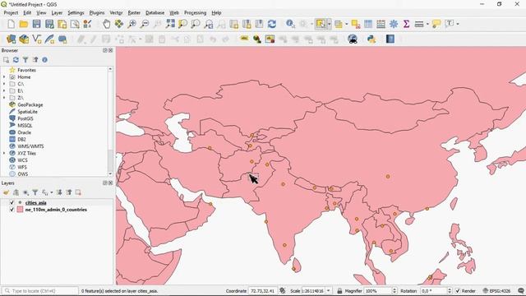Open the Processing menu

click(195, 13)
